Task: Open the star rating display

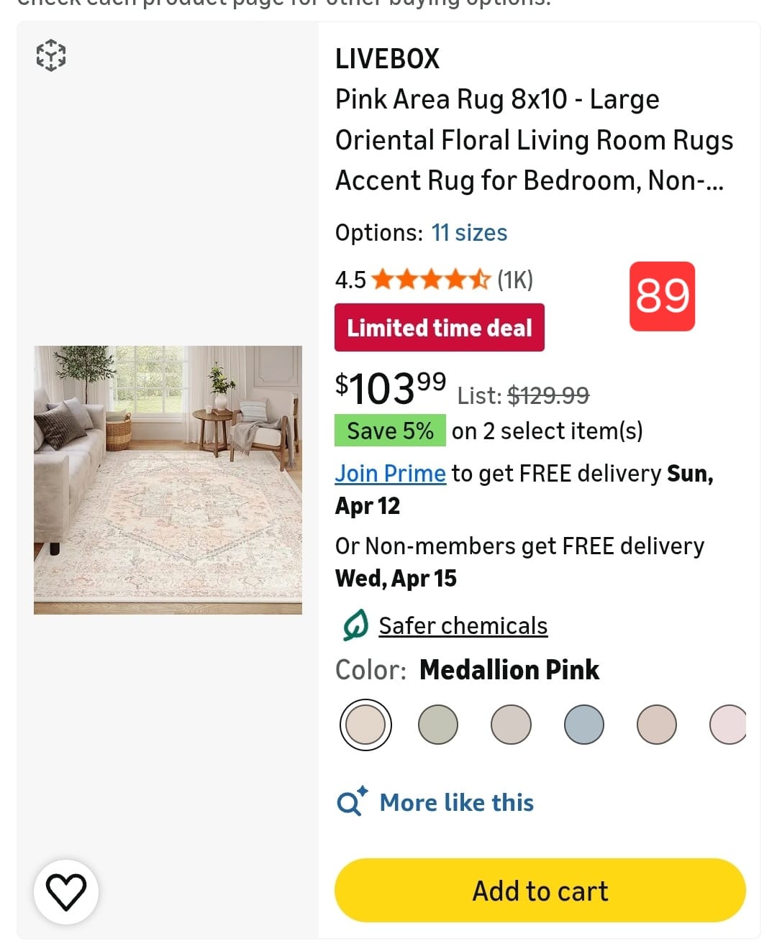Action: point(430,279)
